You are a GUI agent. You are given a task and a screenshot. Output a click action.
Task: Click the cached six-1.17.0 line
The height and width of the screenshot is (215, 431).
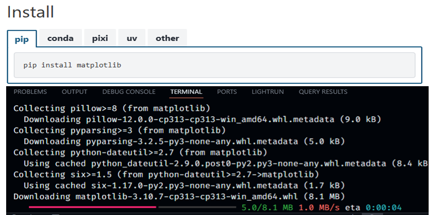click(184, 185)
